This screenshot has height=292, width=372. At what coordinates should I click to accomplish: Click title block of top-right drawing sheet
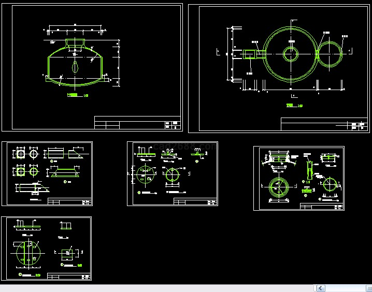[x=324, y=124]
